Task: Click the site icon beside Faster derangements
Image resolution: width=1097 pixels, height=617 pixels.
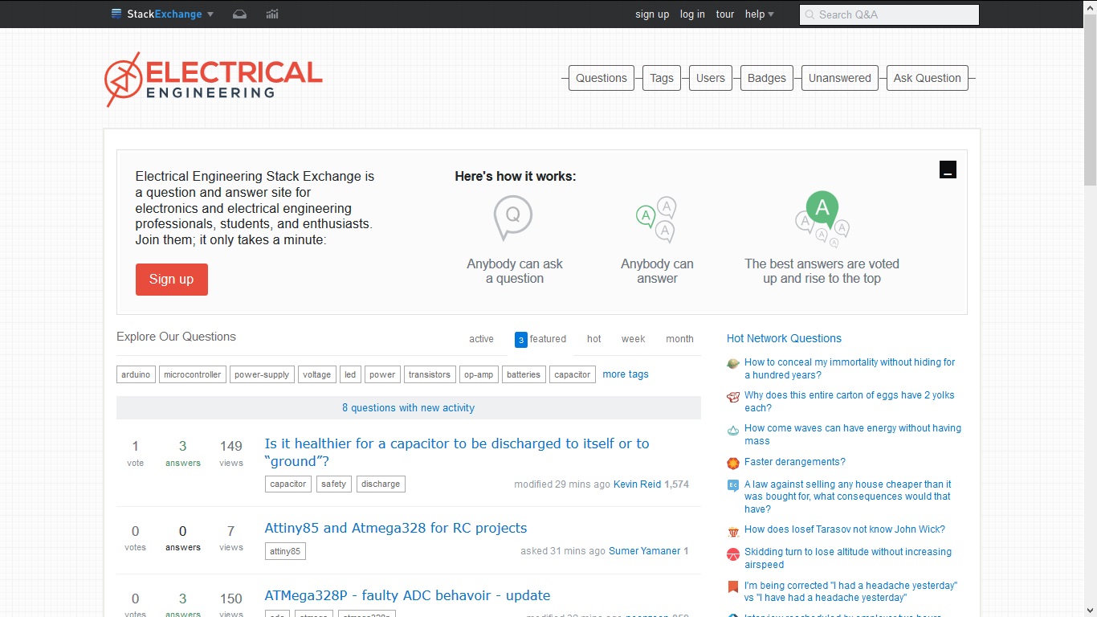Action: (x=733, y=464)
